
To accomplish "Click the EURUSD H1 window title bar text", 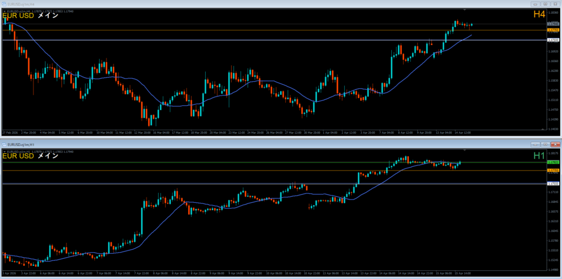I will point(20,144).
